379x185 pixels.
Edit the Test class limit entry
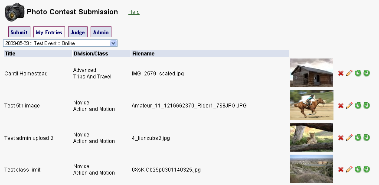(x=349, y=169)
